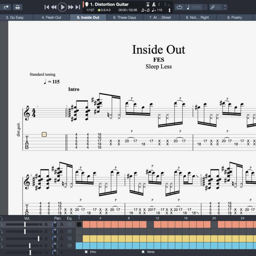The width and height of the screenshot is (256, 256).
Task: Switch to the 6. These Days tab
Action: point(125,18)
